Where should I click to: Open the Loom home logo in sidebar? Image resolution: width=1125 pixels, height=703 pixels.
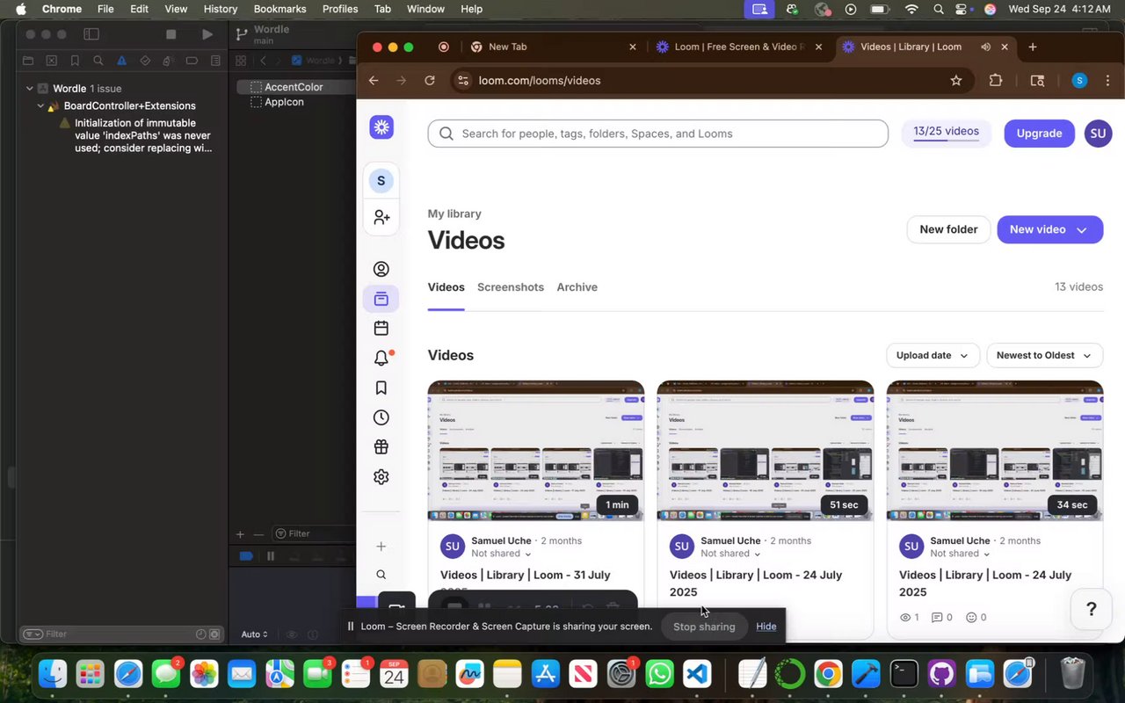click(x=381, y=127)
